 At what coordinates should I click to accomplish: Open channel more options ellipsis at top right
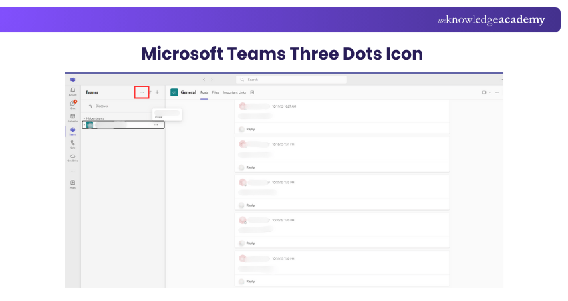[497, 92]
